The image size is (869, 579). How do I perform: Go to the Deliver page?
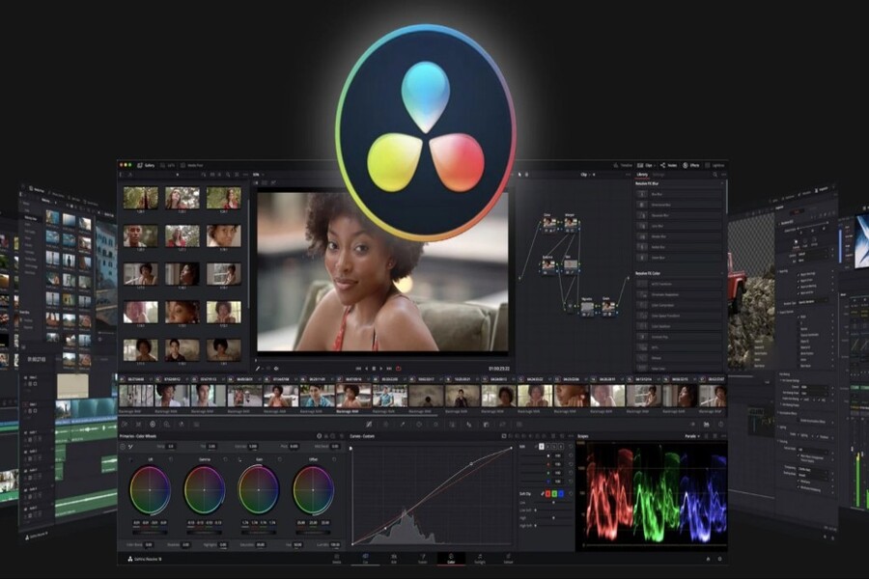coord(508,557)
